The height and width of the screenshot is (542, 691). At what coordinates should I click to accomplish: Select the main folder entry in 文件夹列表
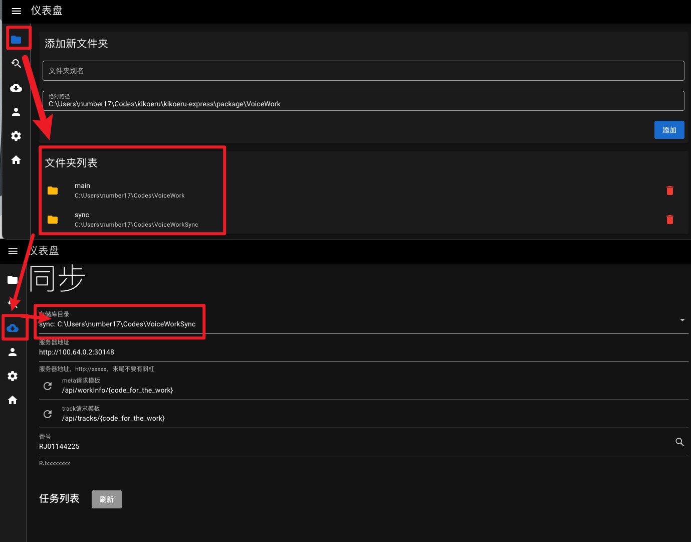click(129, 191)
